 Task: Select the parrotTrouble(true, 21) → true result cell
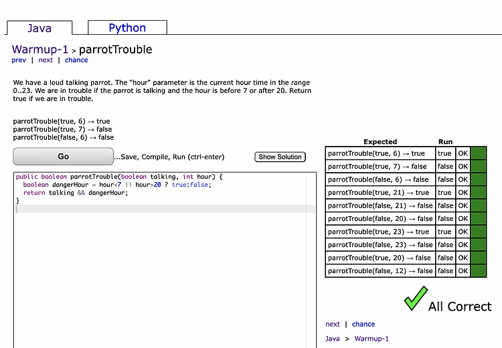(380, 193)
